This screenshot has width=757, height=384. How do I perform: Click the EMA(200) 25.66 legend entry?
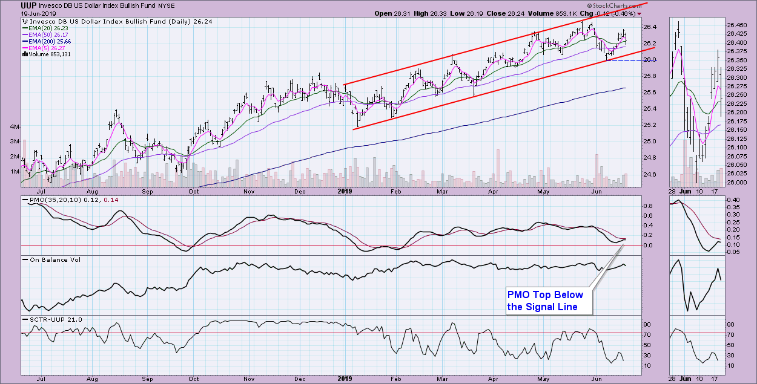[47, 41]
